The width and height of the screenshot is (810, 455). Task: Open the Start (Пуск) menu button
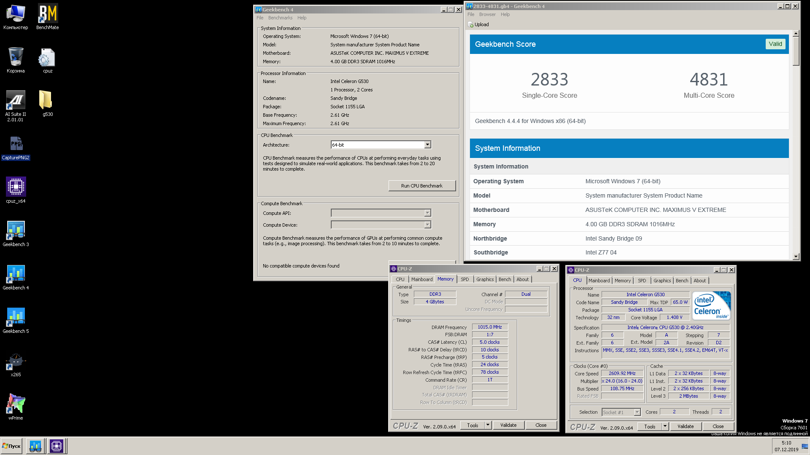coord(12,446)
